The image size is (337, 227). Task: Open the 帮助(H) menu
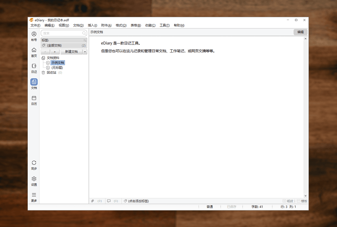coord(179,25)
